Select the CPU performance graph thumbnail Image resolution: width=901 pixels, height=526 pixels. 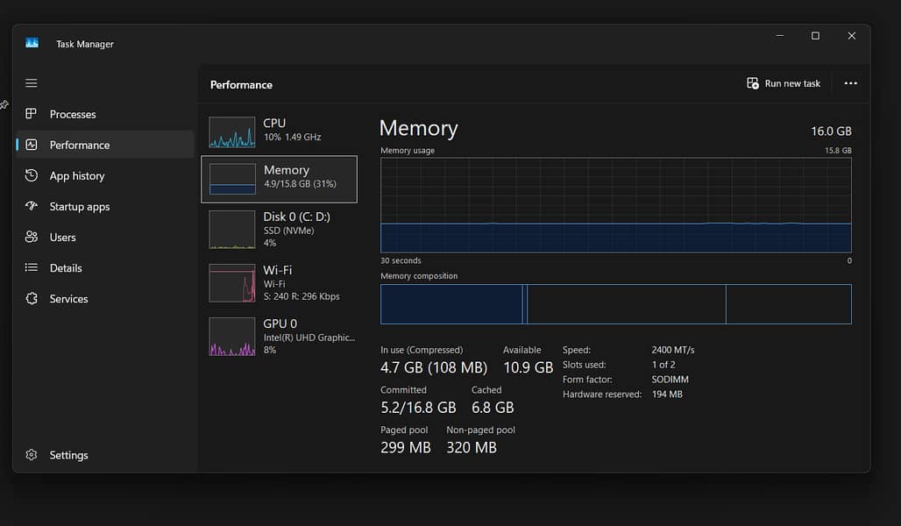pos(232,131)
